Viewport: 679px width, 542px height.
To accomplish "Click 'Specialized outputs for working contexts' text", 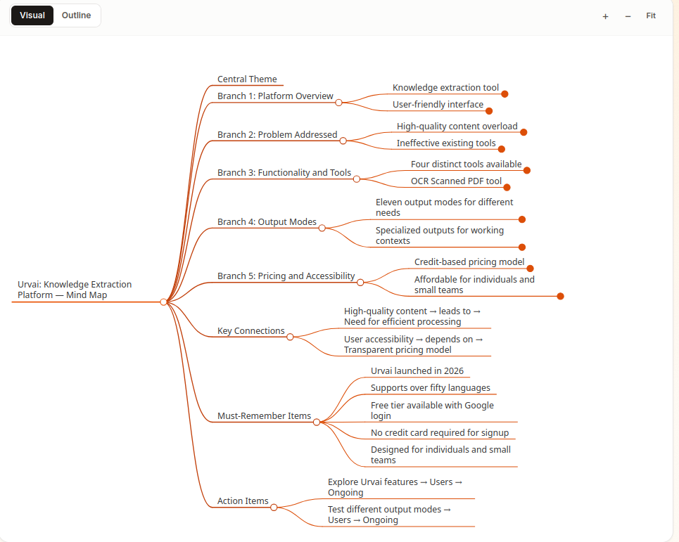I will (x=440, y=235).
